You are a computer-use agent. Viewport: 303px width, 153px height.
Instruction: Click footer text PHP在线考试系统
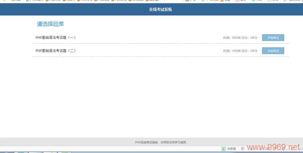[146, 142]
